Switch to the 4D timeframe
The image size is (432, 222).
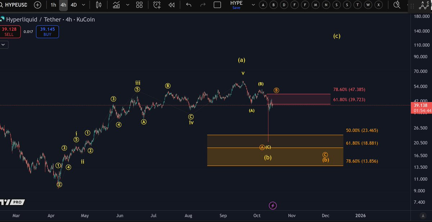click(73, 5)
